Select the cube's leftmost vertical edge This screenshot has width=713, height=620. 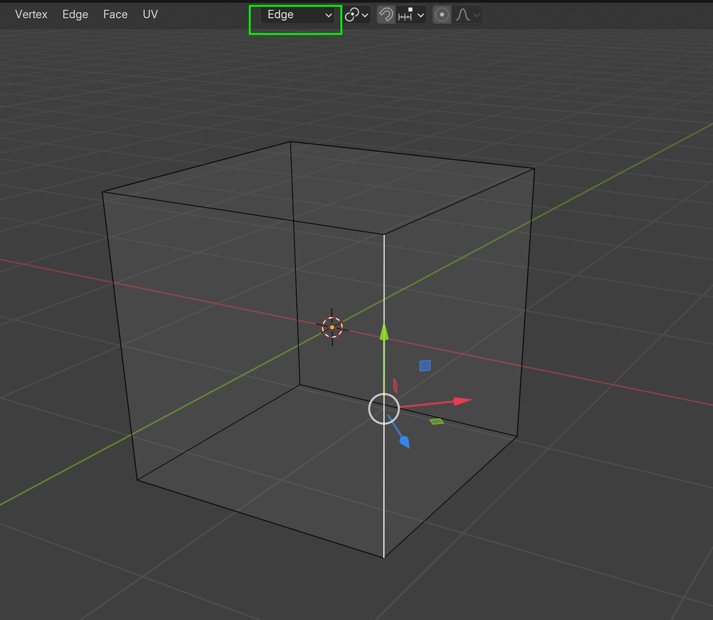119,336
